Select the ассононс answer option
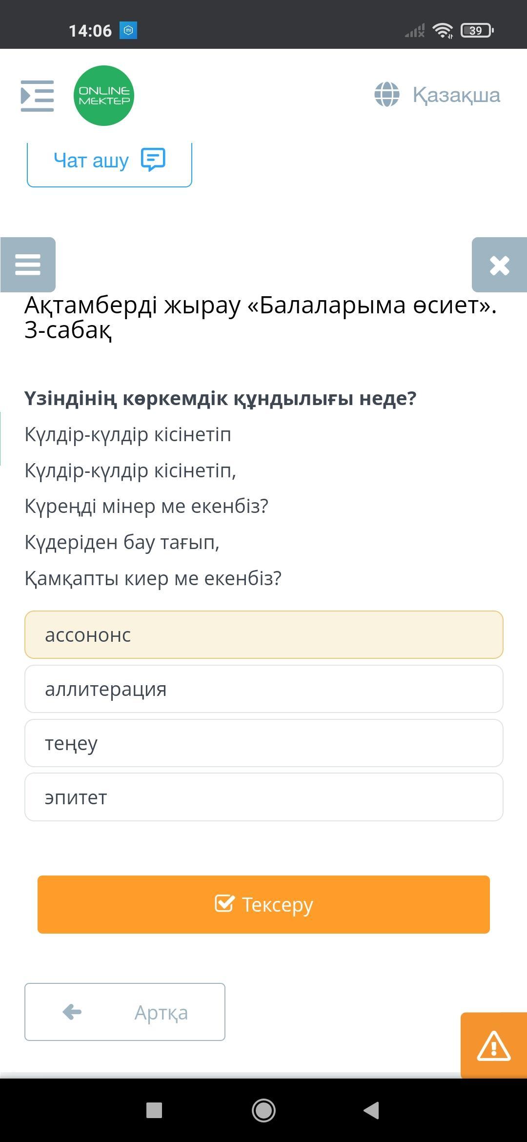Image resolution: width=527 pixels, height=1142 pixels. pyautogui.click(x=263, y=635)
